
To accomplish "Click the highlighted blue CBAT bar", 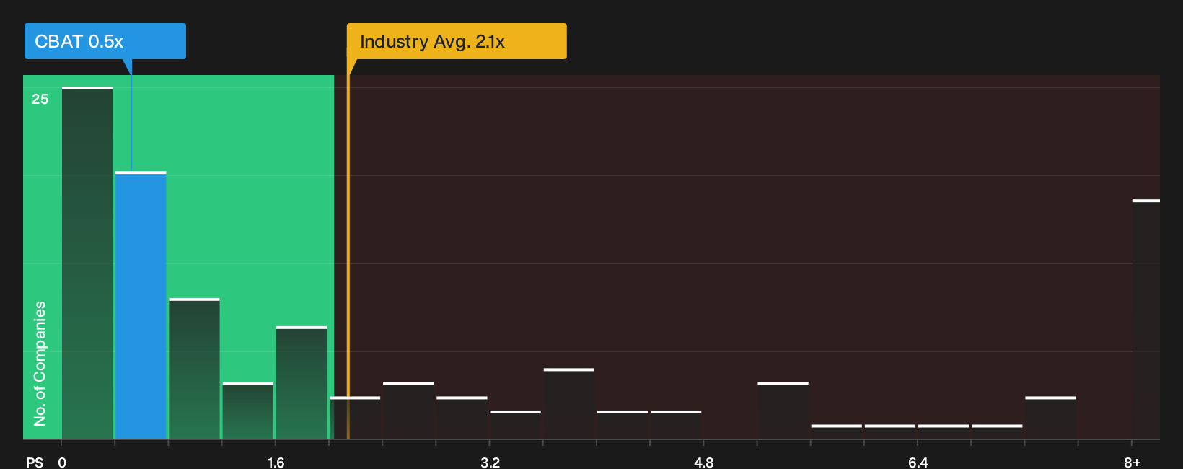I will [x=141, y=305].
